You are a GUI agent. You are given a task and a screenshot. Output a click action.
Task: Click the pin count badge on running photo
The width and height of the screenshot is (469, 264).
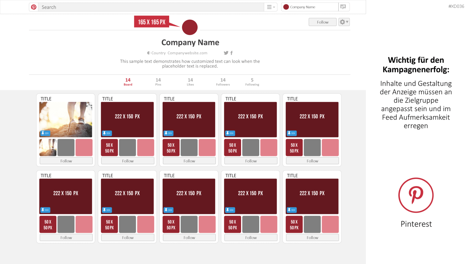click(45, 133)
